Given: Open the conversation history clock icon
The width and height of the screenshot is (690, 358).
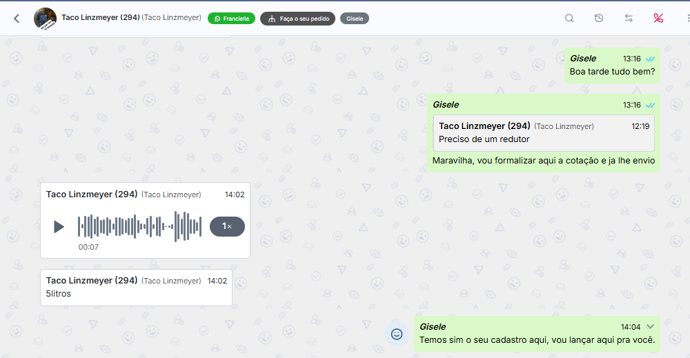Looking at the screenshot, I should (599, 19).
